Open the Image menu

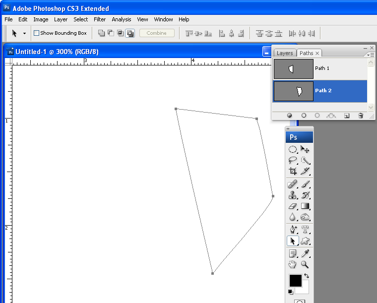pos(41,19)
